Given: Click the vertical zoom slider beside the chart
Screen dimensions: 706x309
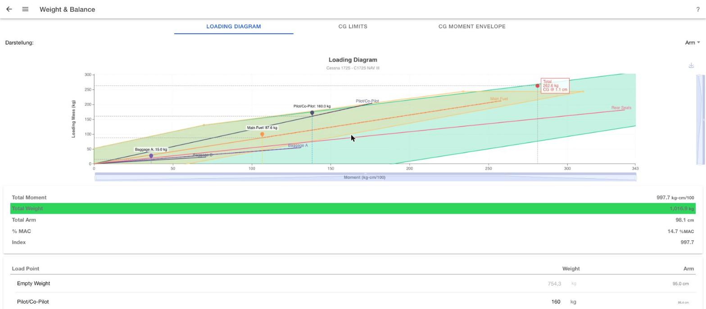Looking at the screenshot, I should pyautogui.click(x=701, y=119).
